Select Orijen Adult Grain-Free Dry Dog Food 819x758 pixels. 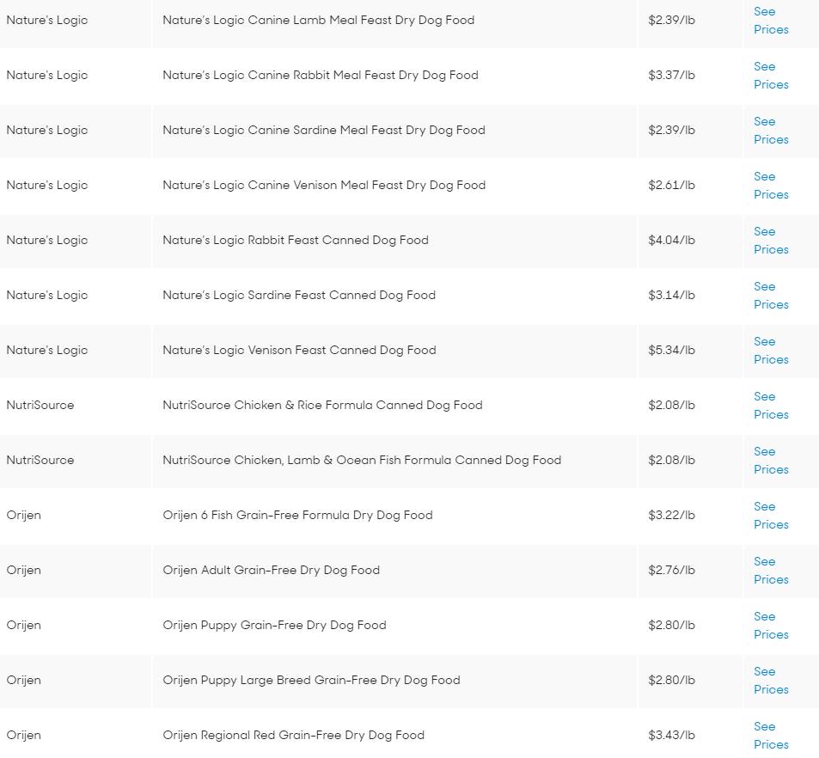(271, 570)
